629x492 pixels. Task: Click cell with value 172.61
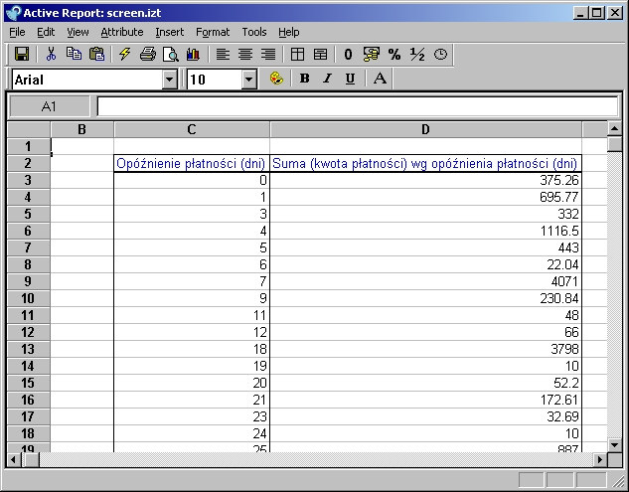pos(425,400)
